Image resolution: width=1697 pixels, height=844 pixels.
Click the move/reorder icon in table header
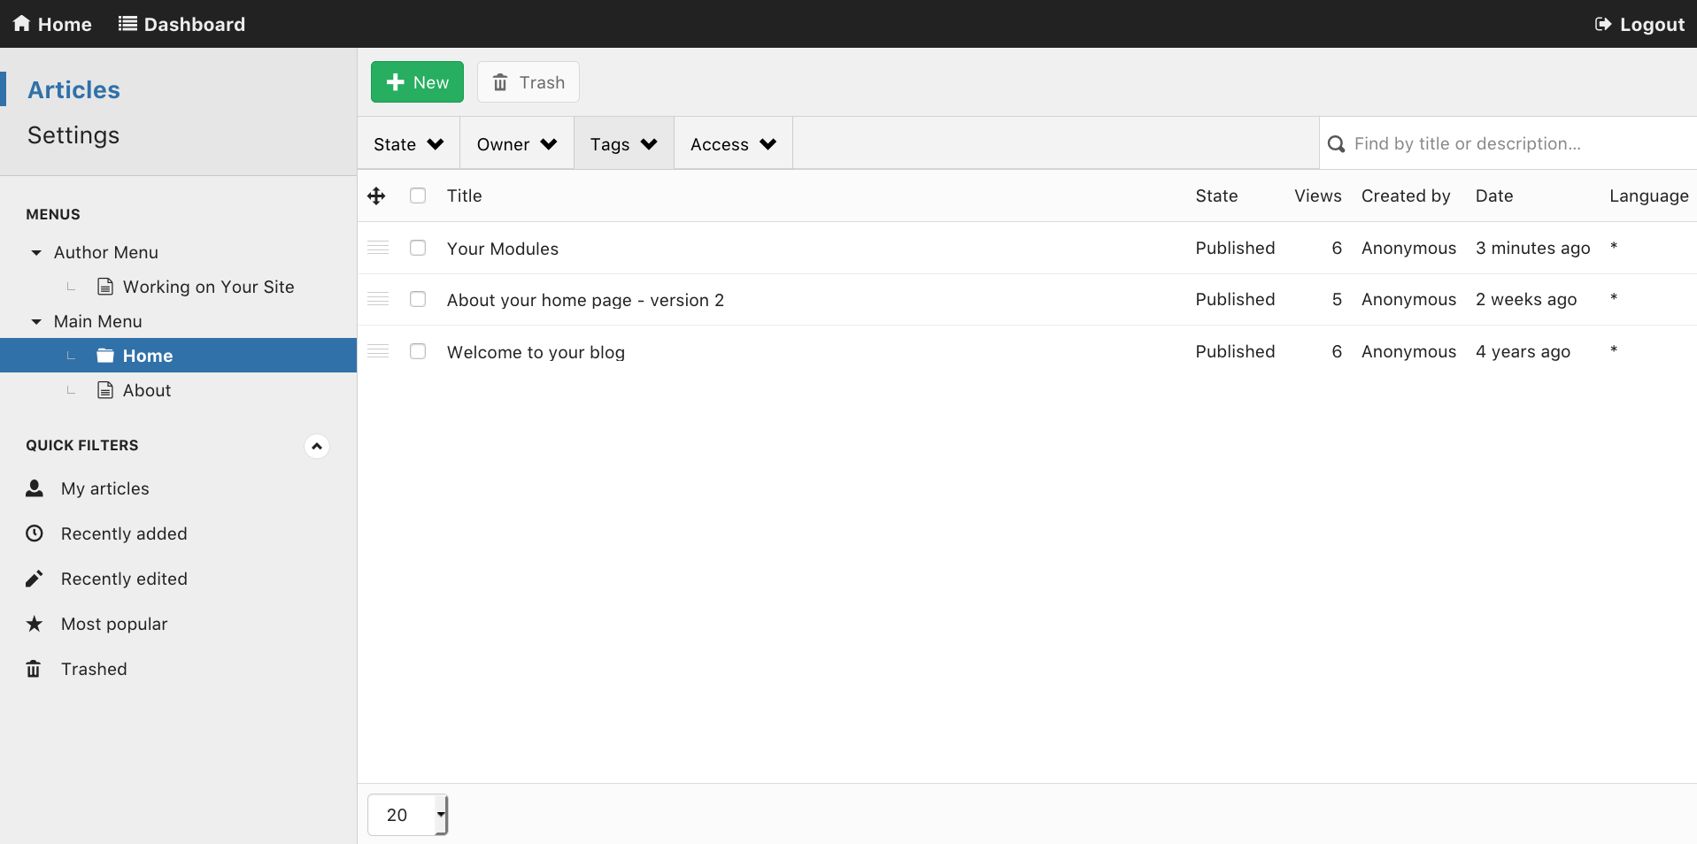click(x=376, y=196)
